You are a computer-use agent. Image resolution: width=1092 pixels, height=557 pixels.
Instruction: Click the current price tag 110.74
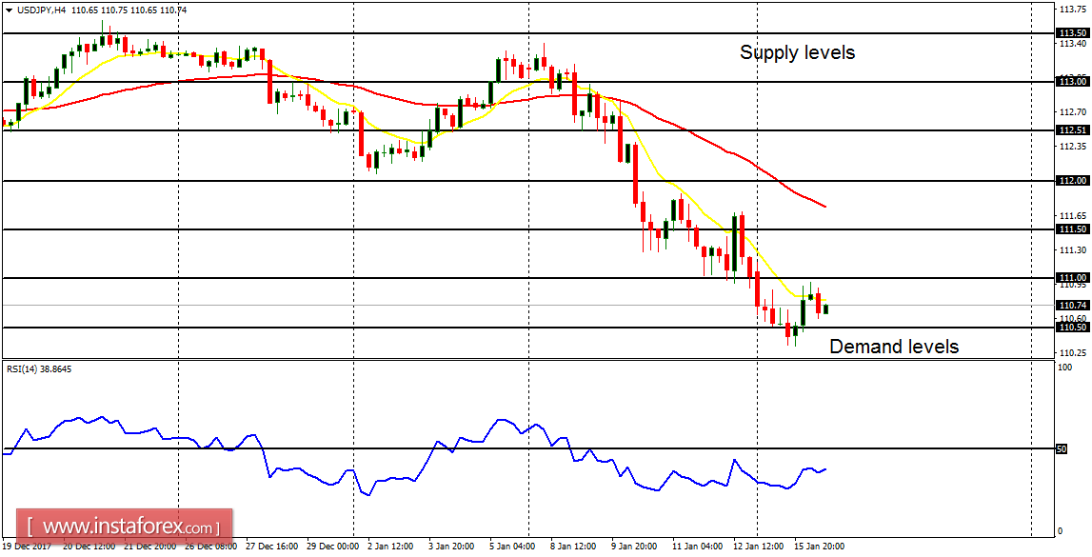[1071, 306]
